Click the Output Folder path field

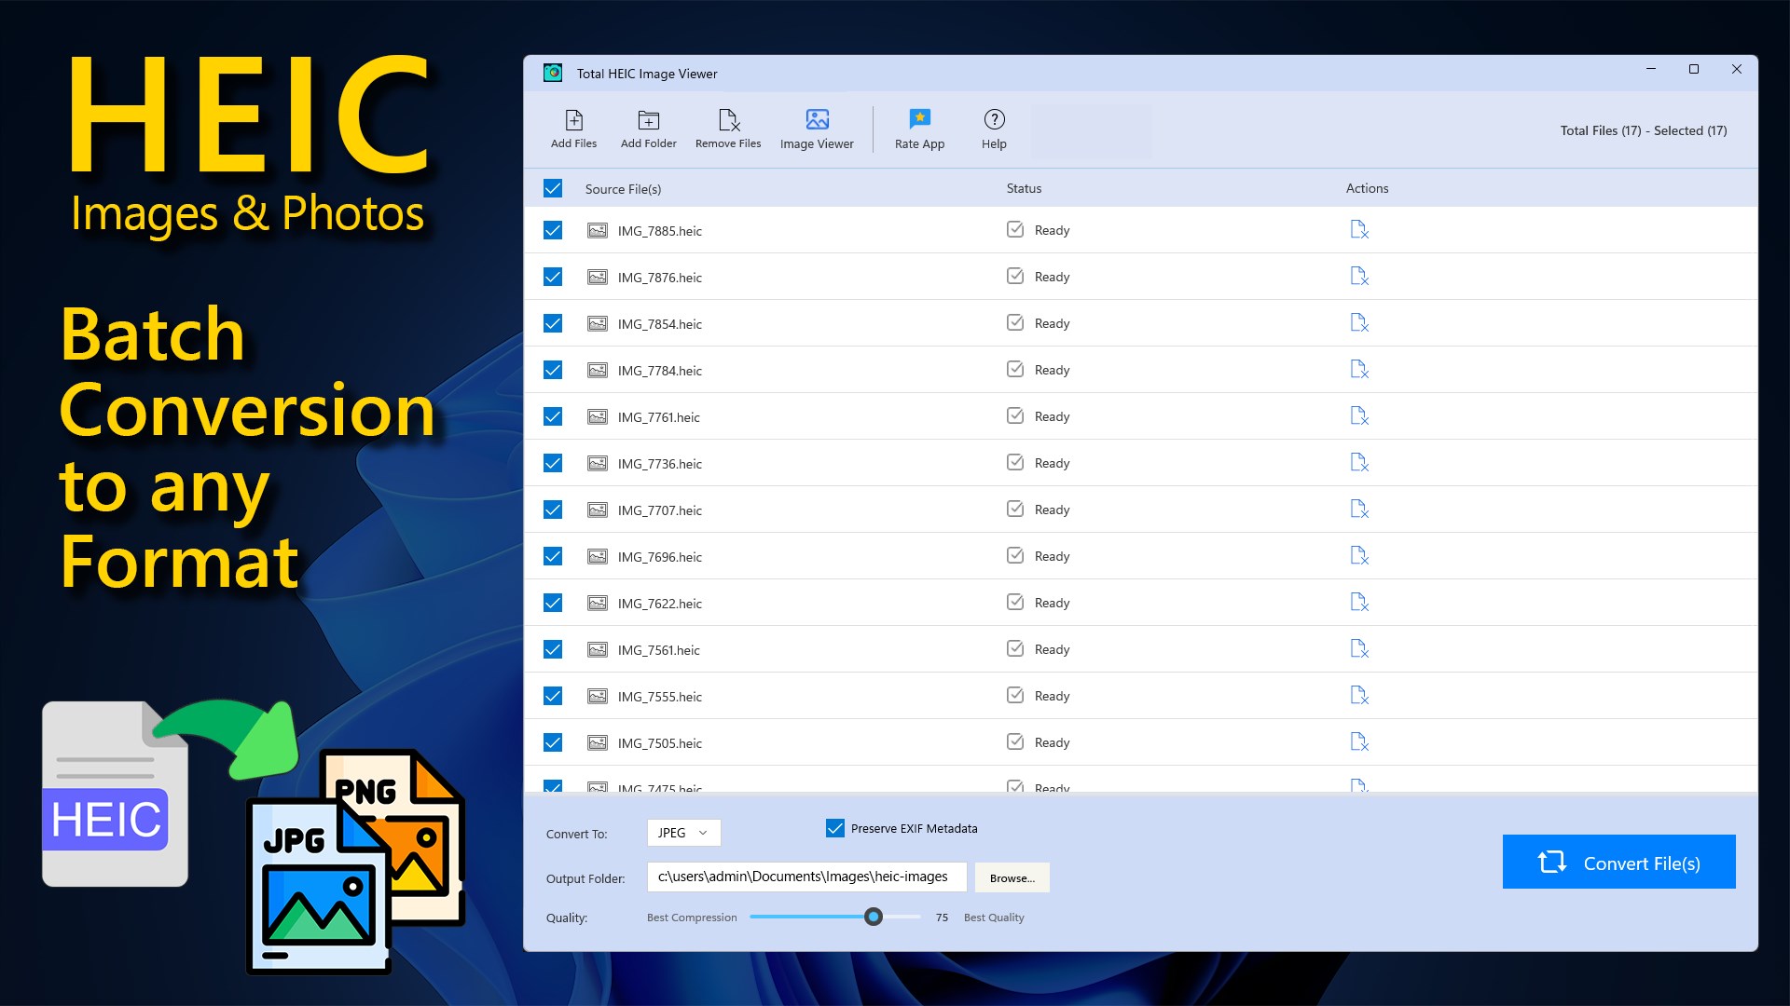coord(805,877)
